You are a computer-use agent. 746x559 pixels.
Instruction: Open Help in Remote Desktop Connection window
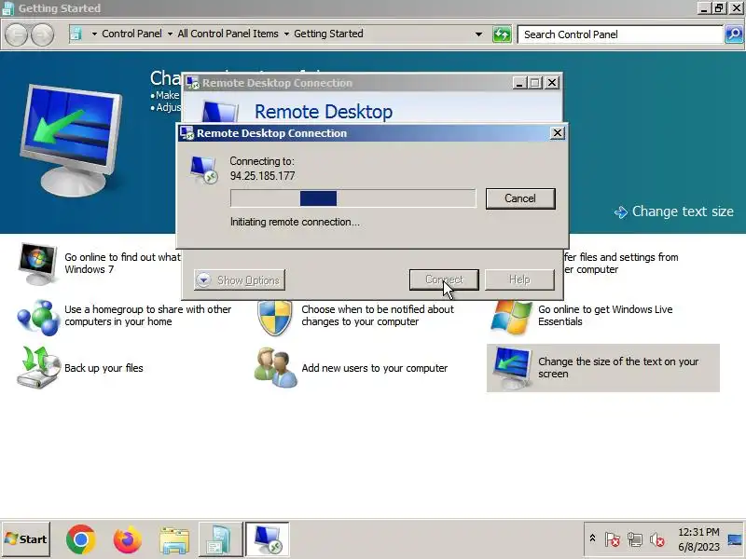click(519, 279)
